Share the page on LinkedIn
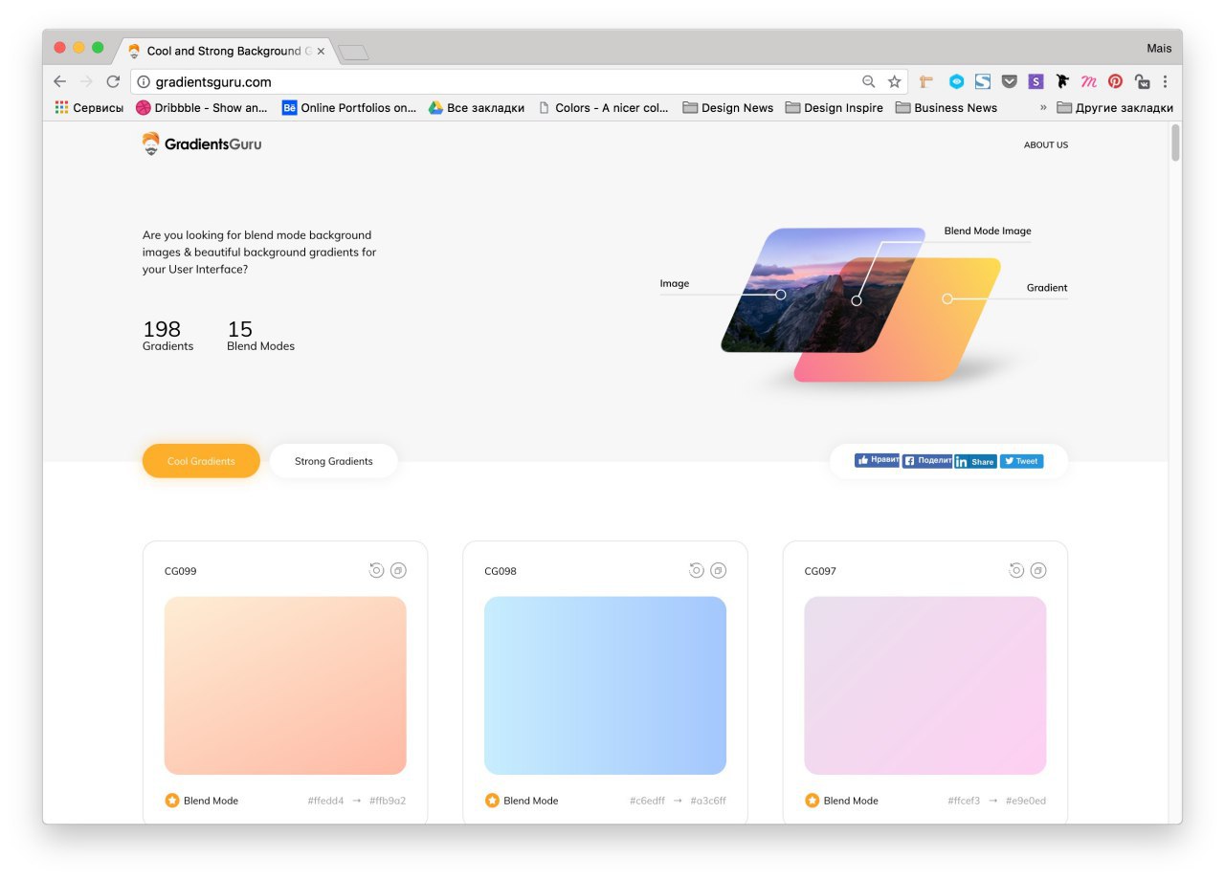Image resolution: width=1225 pixels, height=880 pixels. (975, 461)
